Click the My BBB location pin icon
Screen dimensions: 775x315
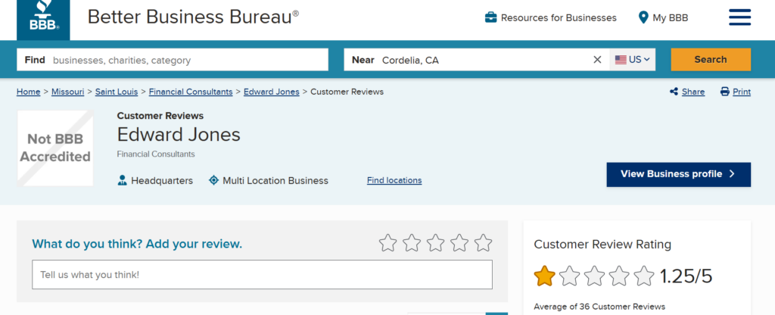coord(643,18)
